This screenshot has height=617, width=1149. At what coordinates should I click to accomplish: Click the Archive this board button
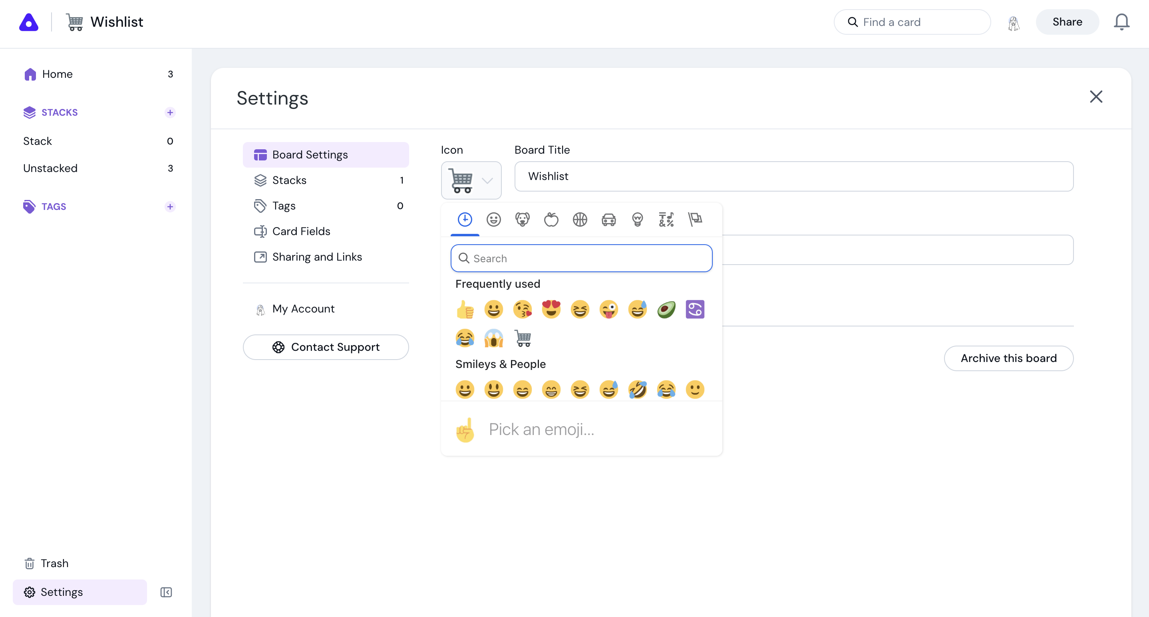[1008, 358]
